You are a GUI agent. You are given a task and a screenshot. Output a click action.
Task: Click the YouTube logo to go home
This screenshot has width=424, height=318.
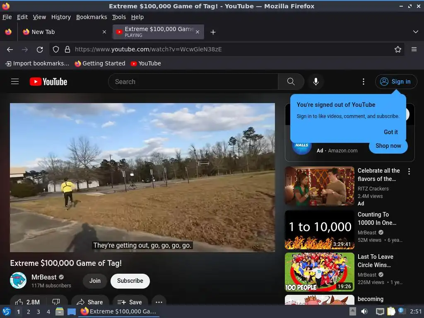(48, 82)
